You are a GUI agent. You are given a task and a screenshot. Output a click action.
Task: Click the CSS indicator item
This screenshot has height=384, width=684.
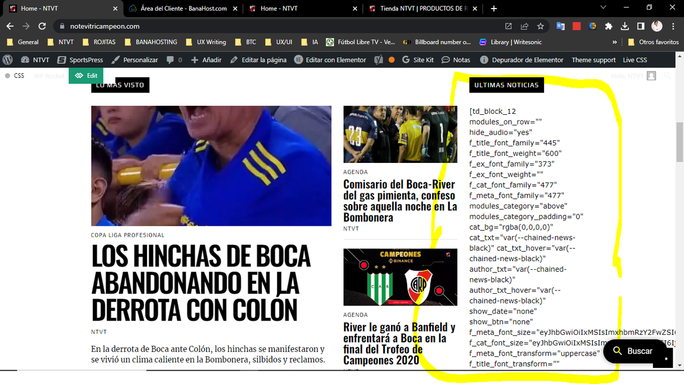(x=15, y=76)
